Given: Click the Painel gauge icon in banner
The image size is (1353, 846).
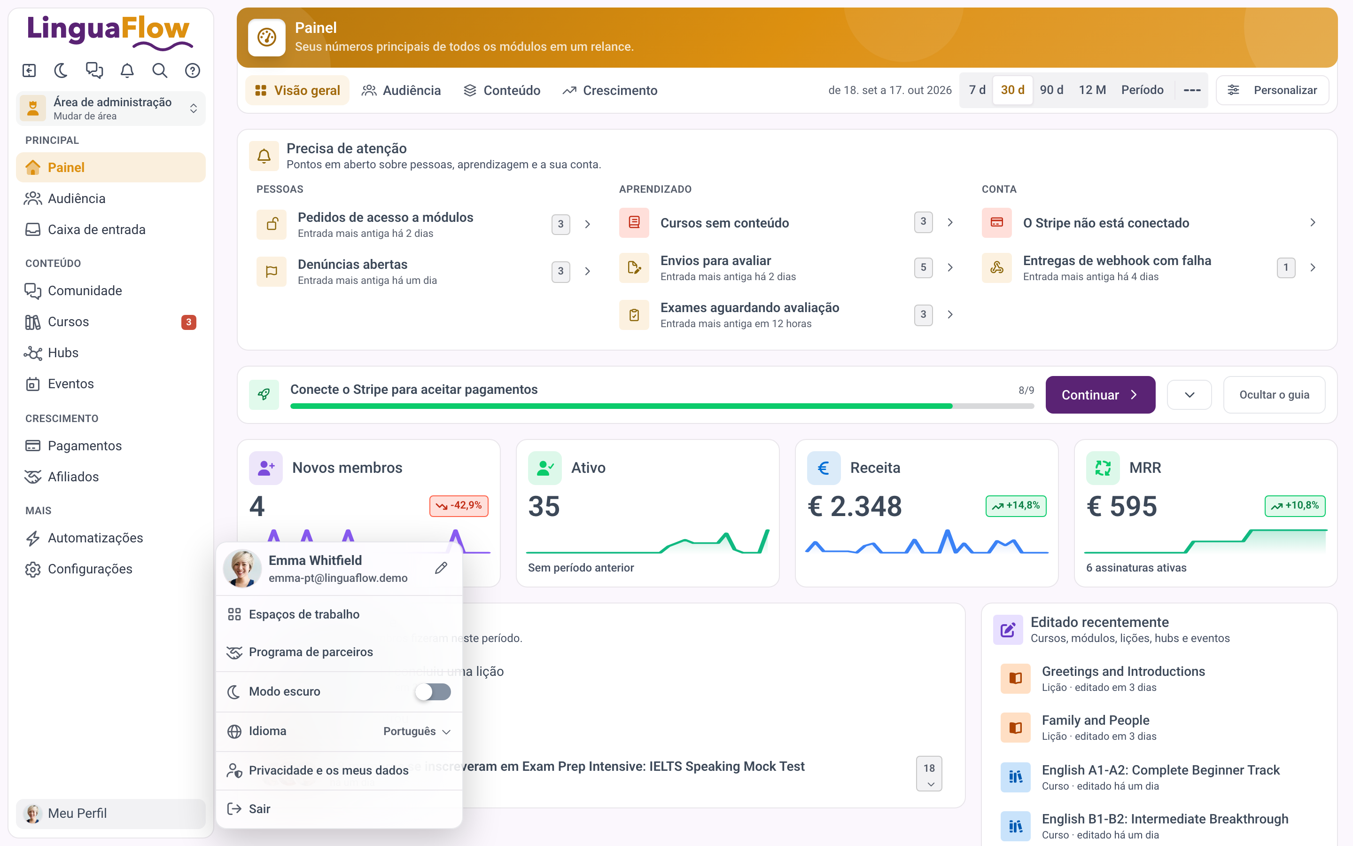Looking at the screenshot, I should [x=267, y=38].
